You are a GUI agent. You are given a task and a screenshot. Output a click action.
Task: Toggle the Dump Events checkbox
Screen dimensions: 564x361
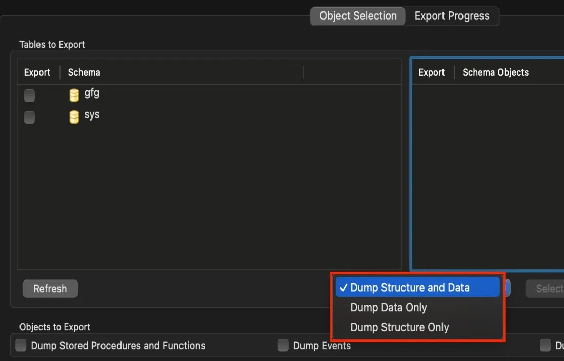click(x=283, y=346)
